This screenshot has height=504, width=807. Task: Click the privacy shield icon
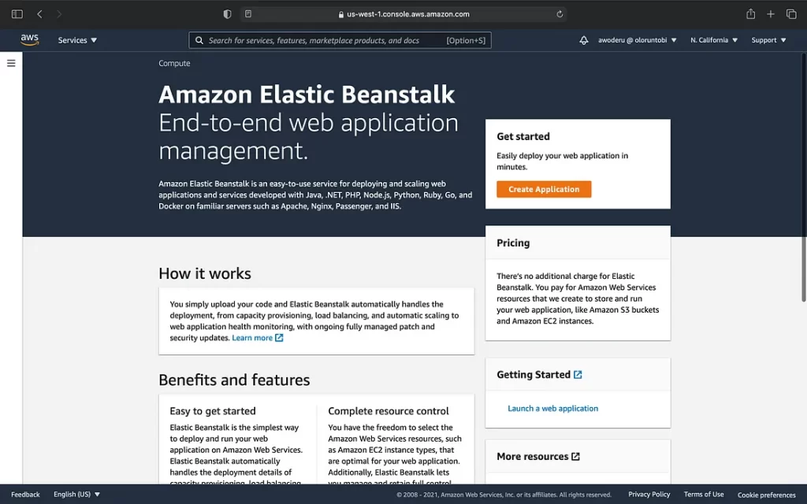[228, 14]
